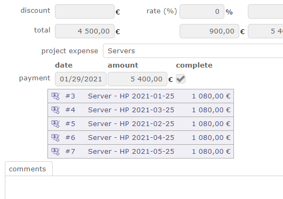Click the #6 expense id
The height and width of the screenshot is (199, 283).
(x=70, y=137)
